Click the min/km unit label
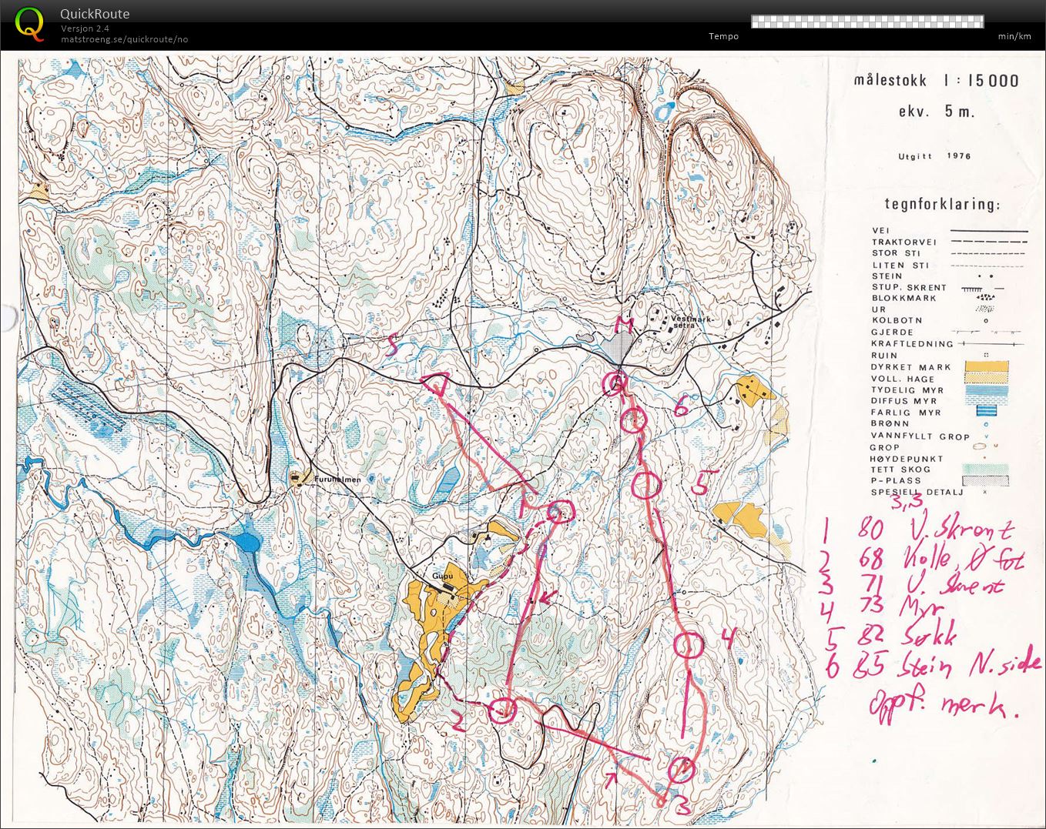This screenshot has height=829, width=1046. (x=1014, y=36)
